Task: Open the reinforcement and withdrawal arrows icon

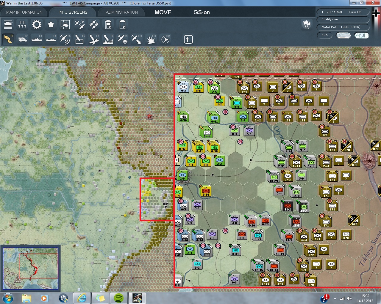Action: pos(94,25)
